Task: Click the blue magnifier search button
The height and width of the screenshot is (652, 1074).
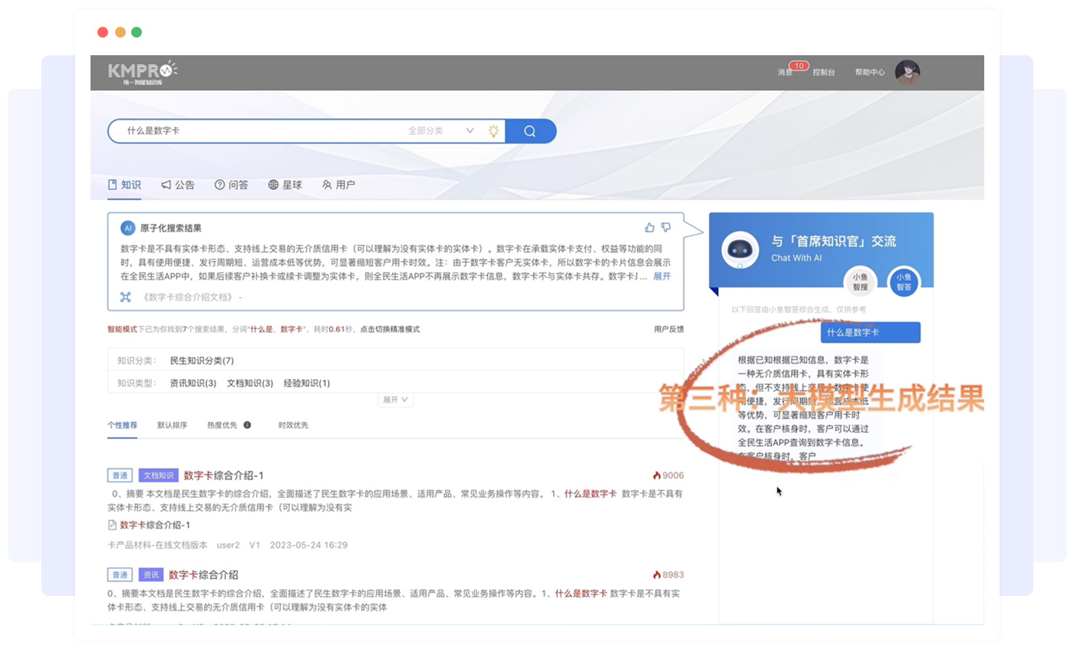Action: pos(530,131)
